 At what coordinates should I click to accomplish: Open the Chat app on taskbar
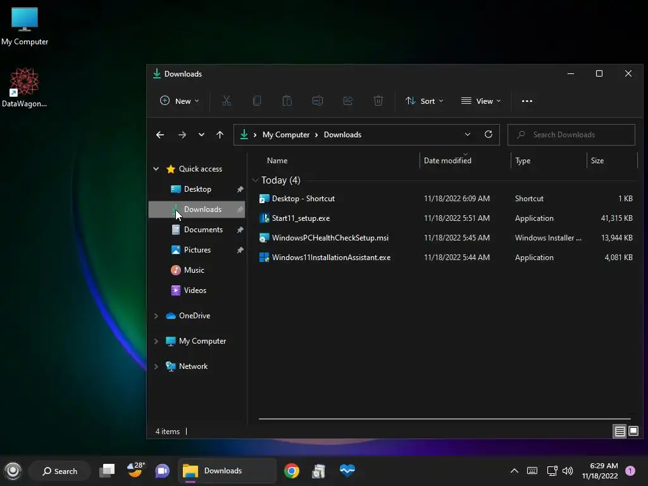coord(163,471)
